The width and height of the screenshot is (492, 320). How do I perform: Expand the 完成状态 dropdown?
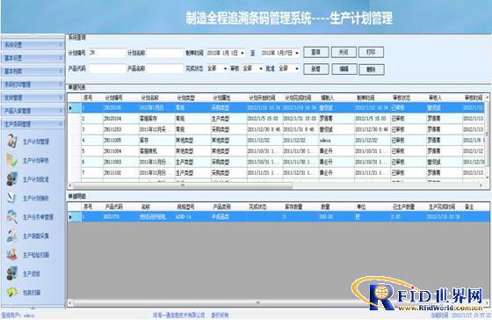[225, 69]
